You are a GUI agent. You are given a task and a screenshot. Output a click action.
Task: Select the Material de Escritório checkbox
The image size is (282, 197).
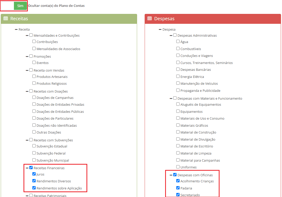178,146
